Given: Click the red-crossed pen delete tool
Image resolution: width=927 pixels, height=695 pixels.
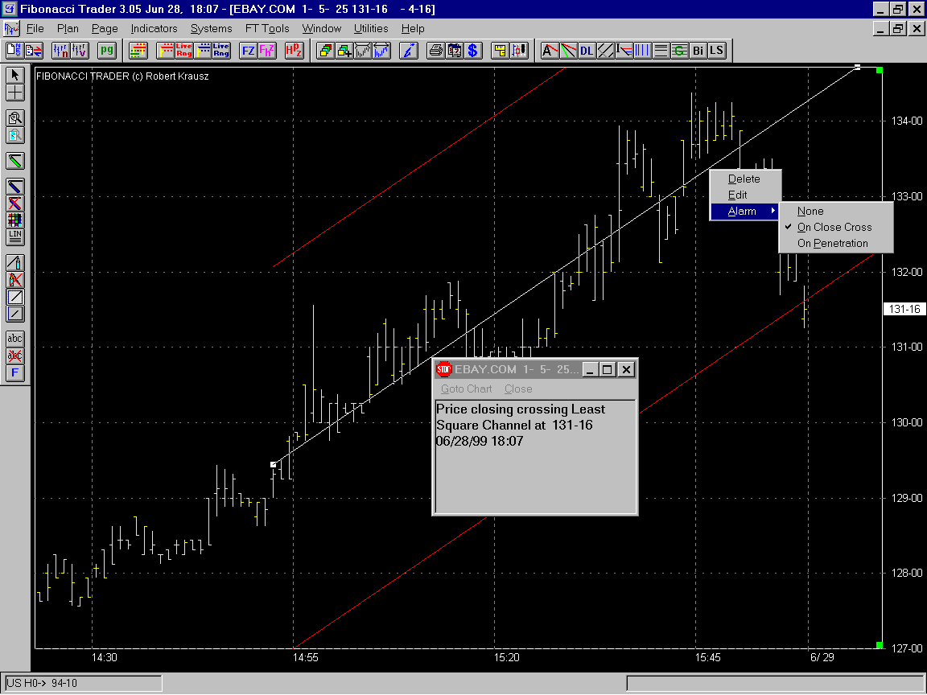Looking at the screenshot, I should tap(14, 204).
